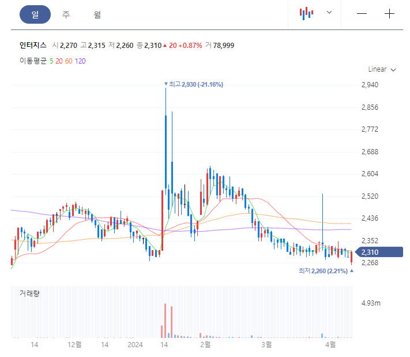Click the 2,436 price axis label
Screen dimensions: 410x357
(x=370, y=218)
